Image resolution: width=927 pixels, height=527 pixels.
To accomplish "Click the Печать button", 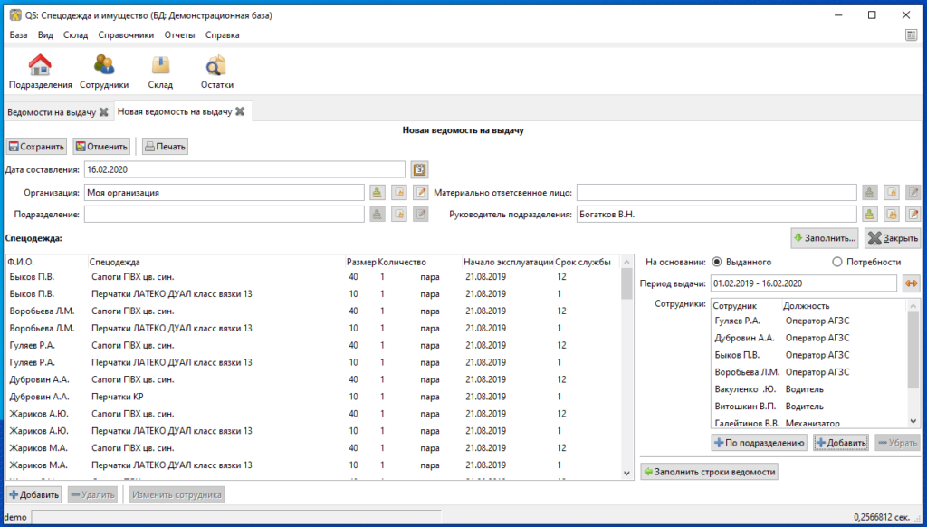I will tap(165, 146).
